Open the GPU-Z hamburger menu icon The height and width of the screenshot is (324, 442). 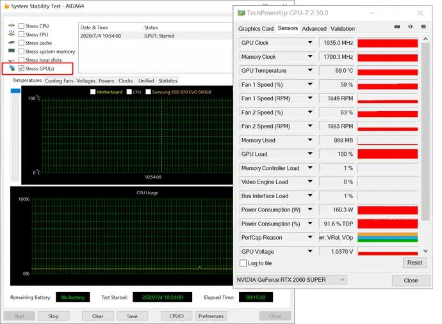tap(423, 27)
